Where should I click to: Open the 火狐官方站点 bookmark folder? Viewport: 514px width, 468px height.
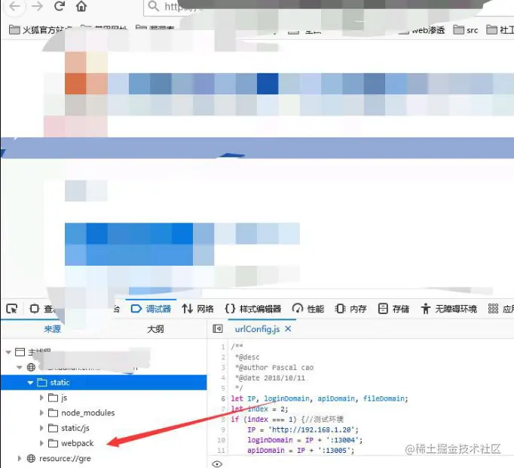point(41,30)
